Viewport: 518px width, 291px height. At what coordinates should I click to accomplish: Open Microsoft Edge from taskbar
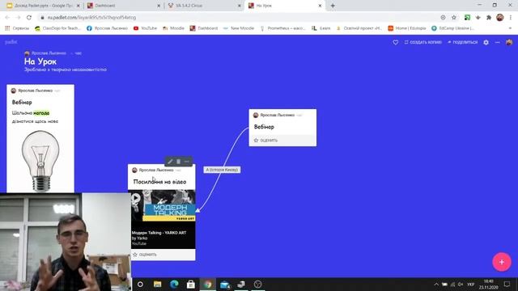click(174, 284)
